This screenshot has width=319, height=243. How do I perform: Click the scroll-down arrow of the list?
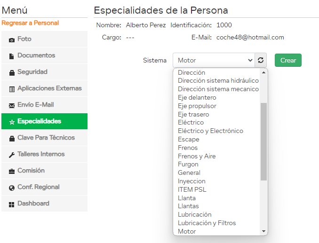coord(264,231)
